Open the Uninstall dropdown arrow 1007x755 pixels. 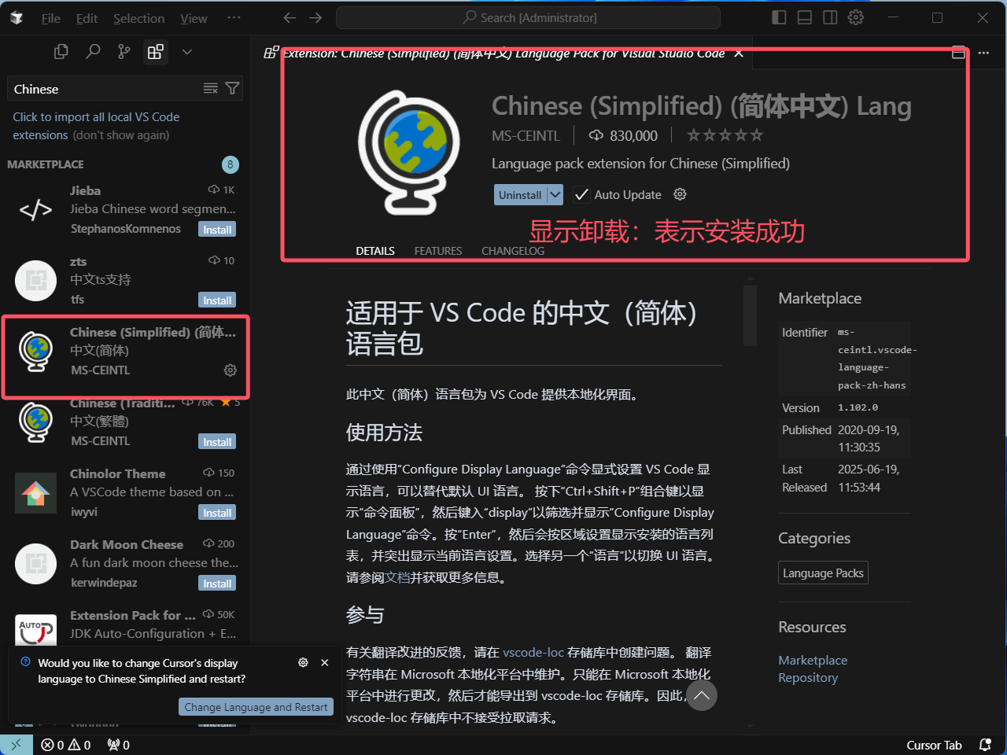tap(555, 195)
